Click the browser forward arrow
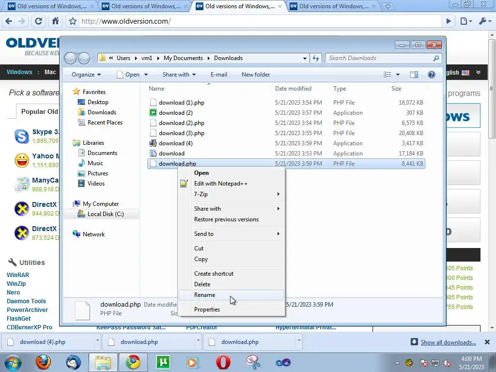 [x=22, y=21]
